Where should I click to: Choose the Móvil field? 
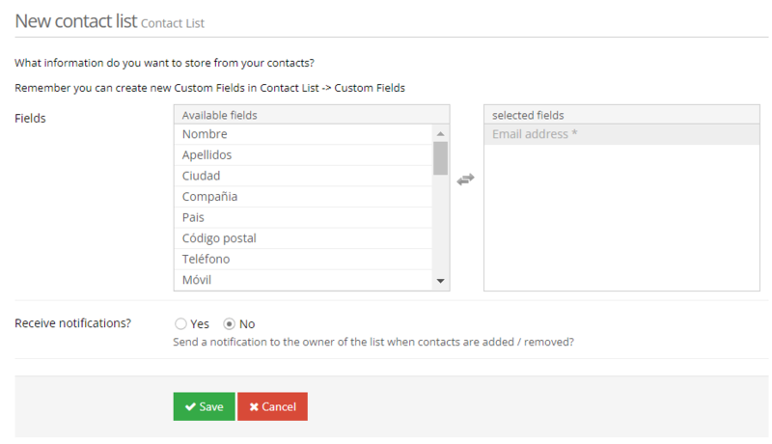click(x=197, y=280)
